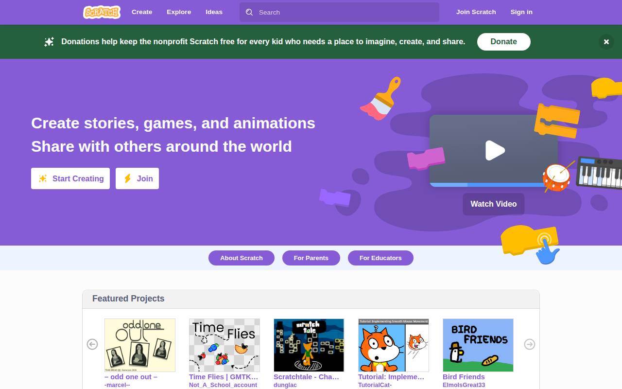The width and height of the screenshot is (622, 389).
Task: Click the Featured Projects heading
Action: point(128,299)
